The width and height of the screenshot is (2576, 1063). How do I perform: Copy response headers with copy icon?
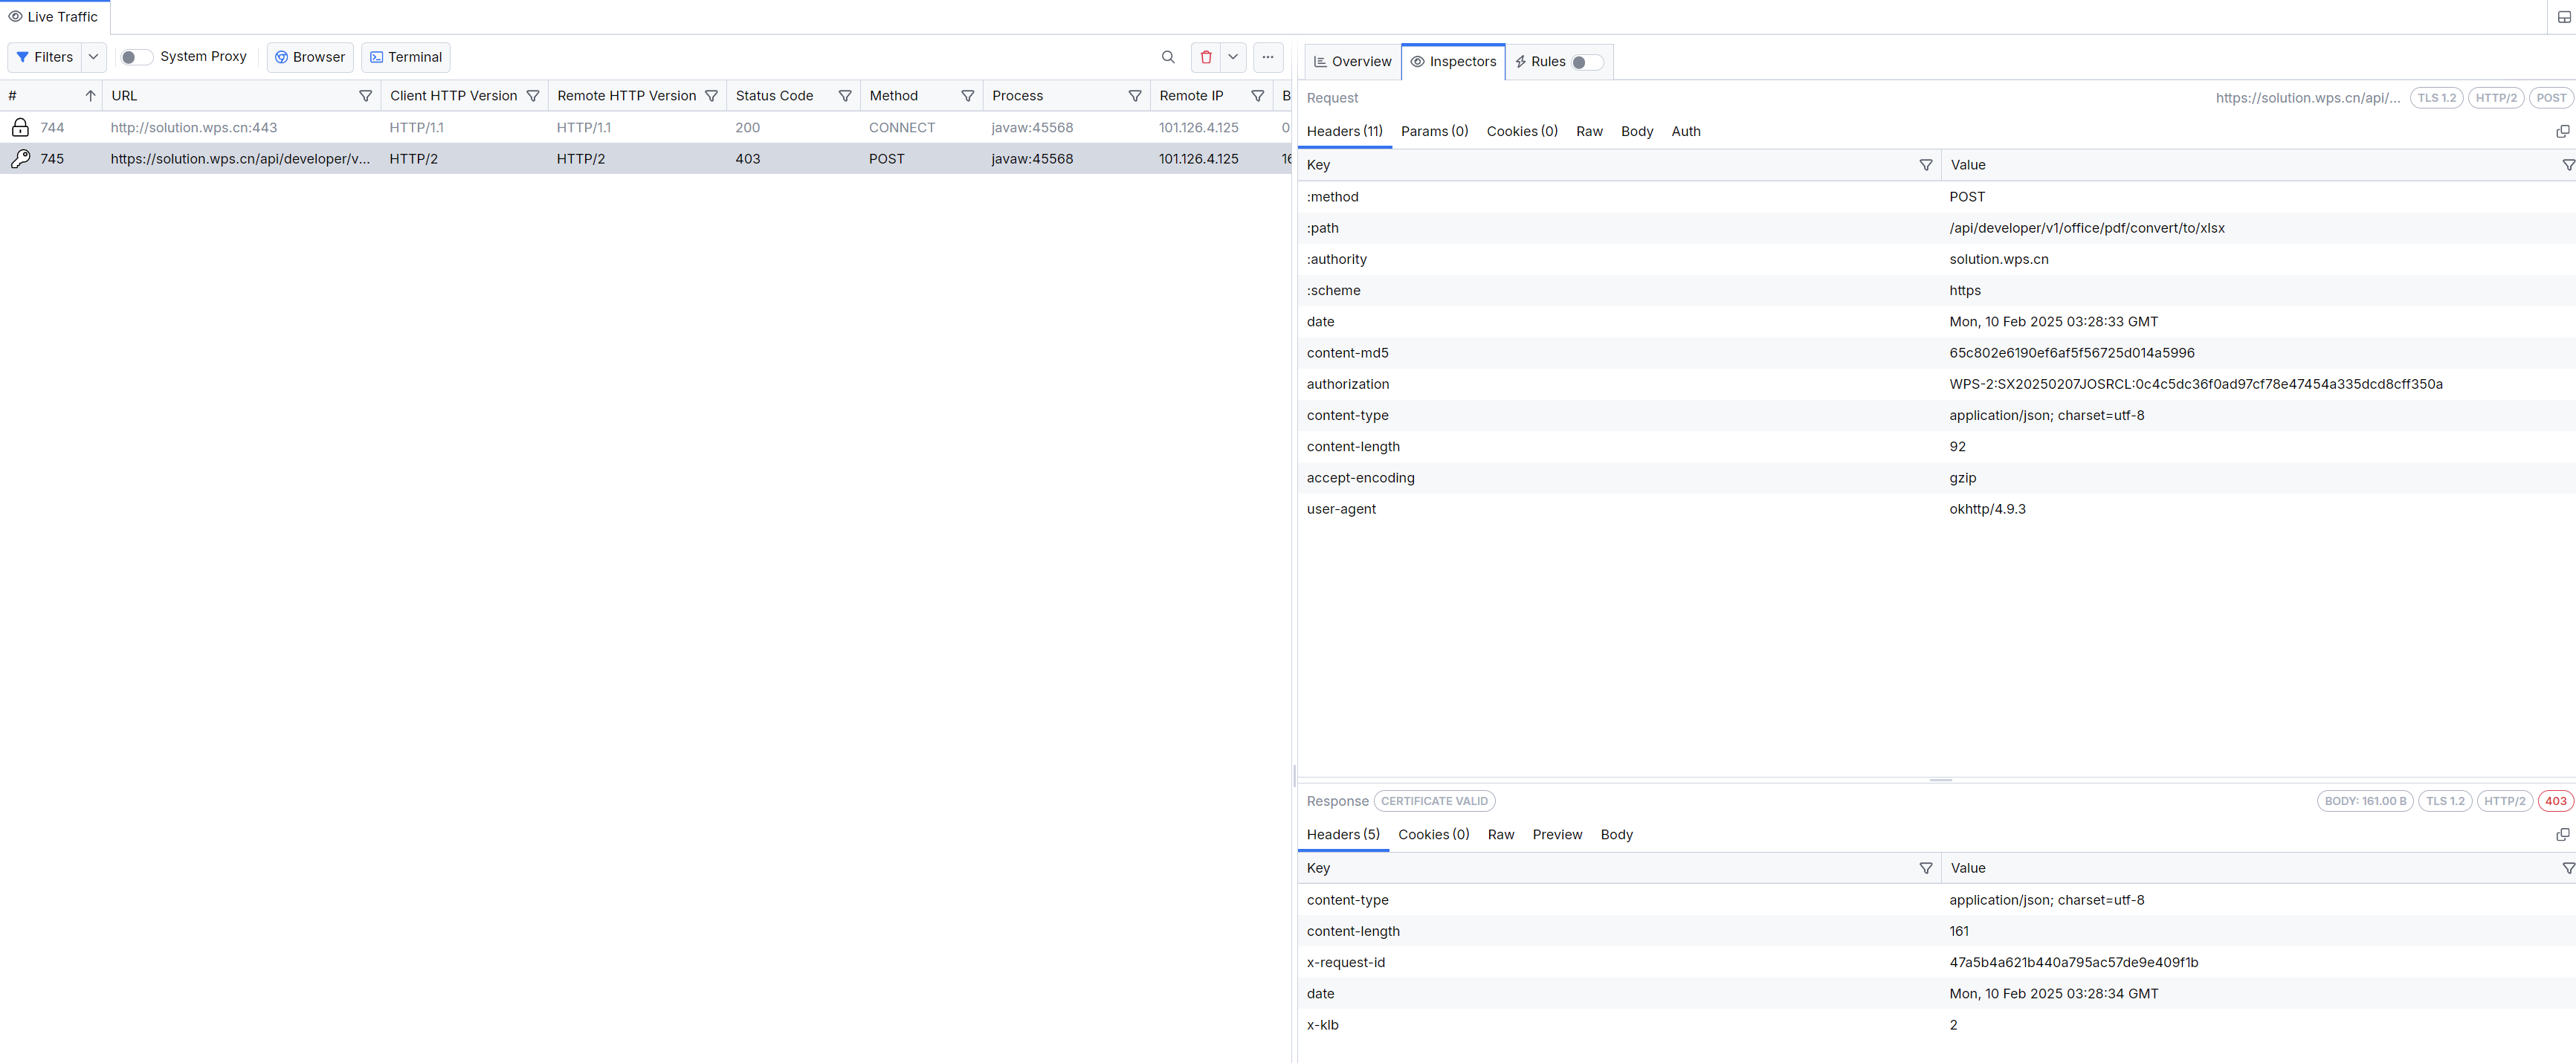pyautogui.click(x=2562, y=834)
